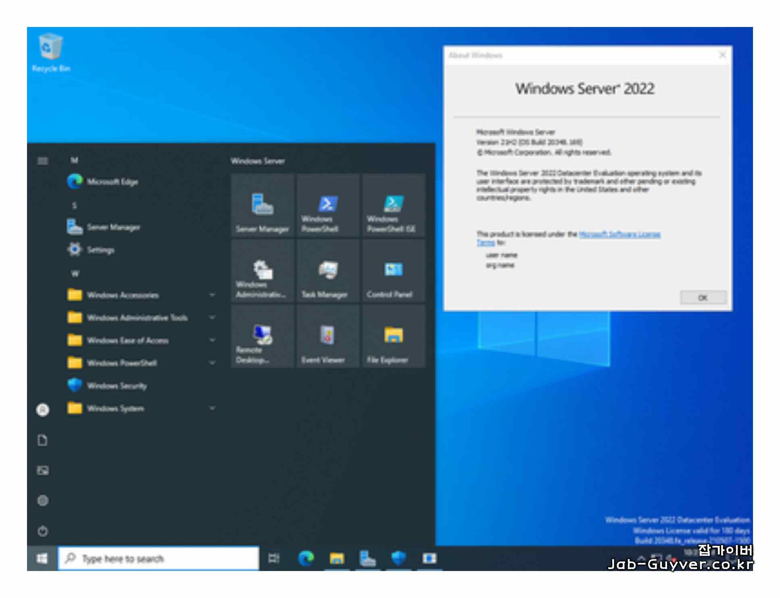Image resolution: width=780 pixels, height=598 pixels.
Task: Click the Windows Administrative Tools tile
Action: pyautogui.click(x=263, y=271)
